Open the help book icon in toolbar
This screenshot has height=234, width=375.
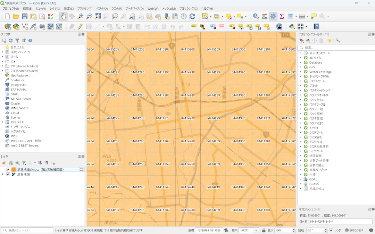[x=316, y=26]
